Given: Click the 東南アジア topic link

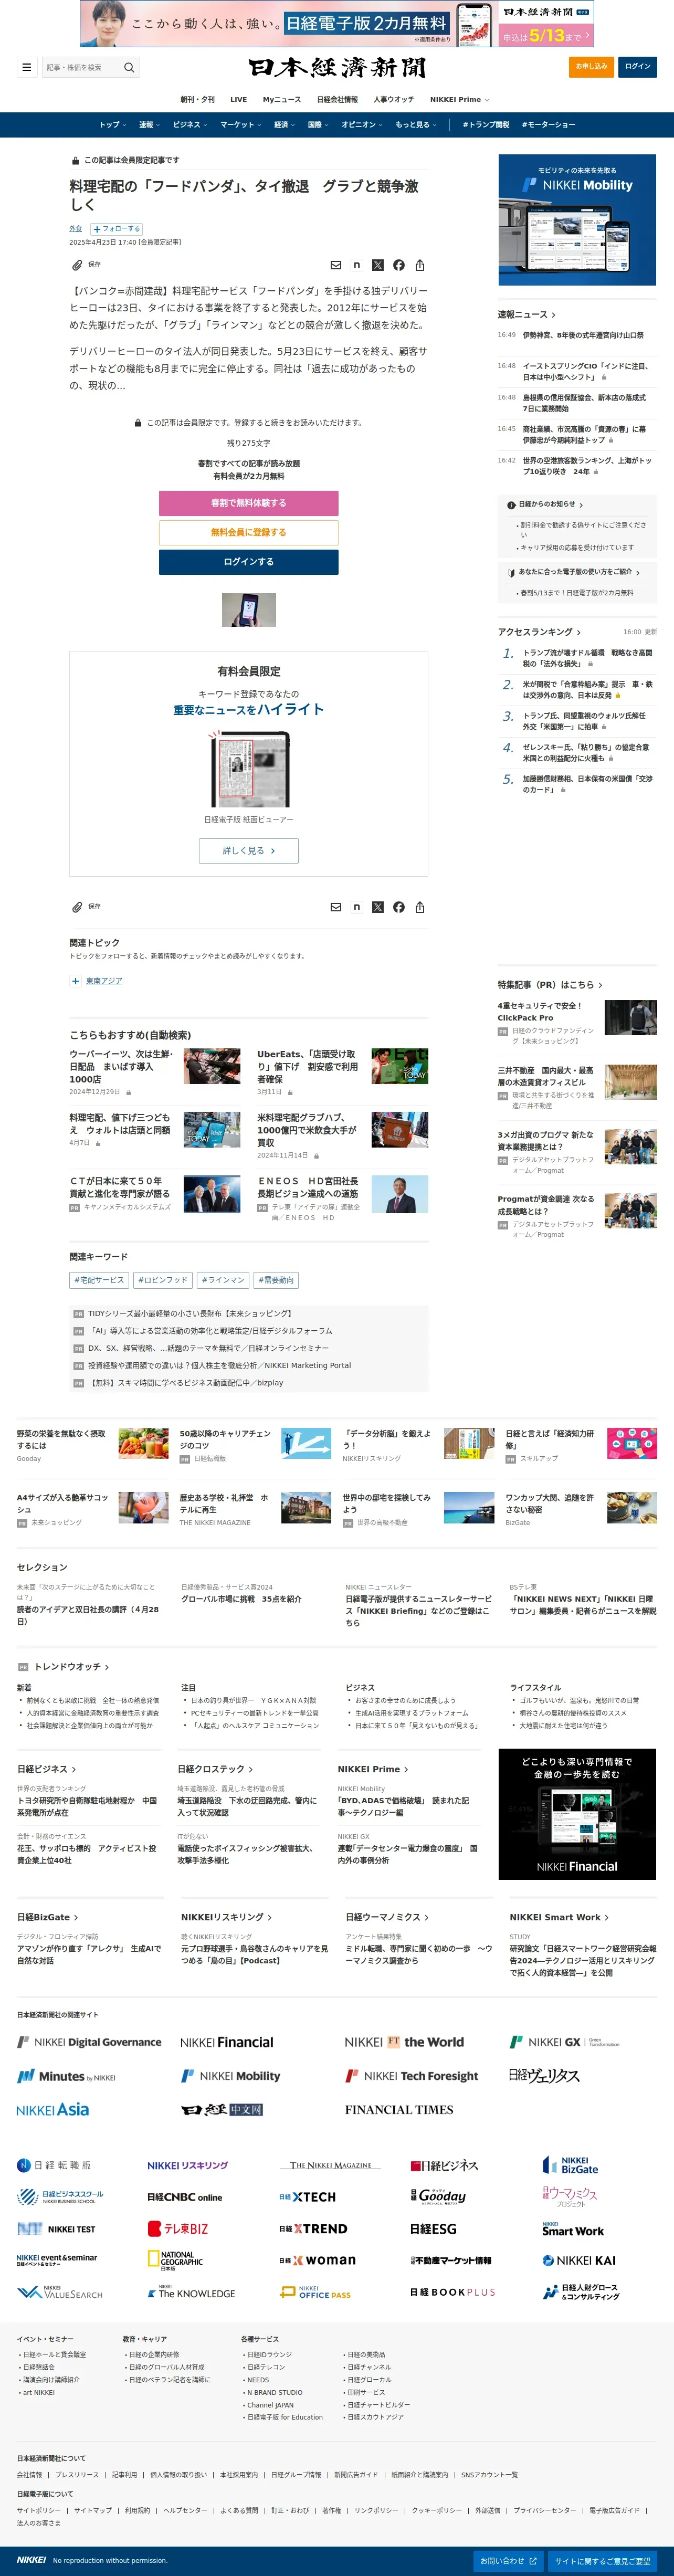Looking at the screenshot, I should click(104, 981).
